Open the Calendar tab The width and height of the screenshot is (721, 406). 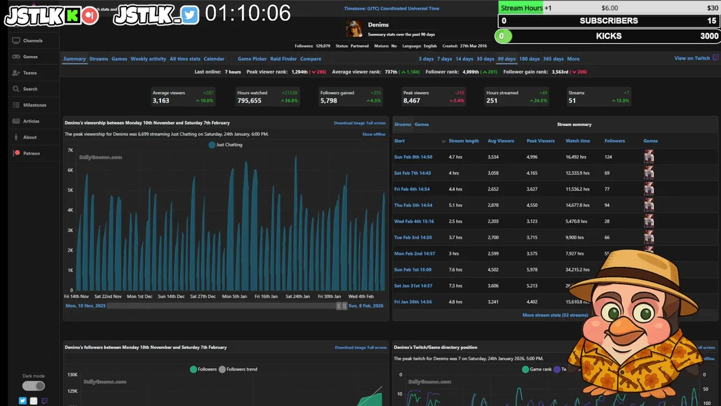tap(214, 59)
